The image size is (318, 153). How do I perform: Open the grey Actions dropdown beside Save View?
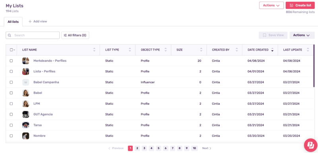point(302,35)
